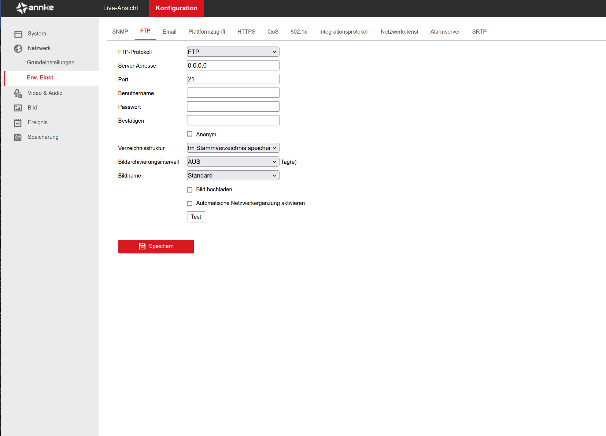
Task: Click the Server Adresse input field
Action: (x=233, y=66)
